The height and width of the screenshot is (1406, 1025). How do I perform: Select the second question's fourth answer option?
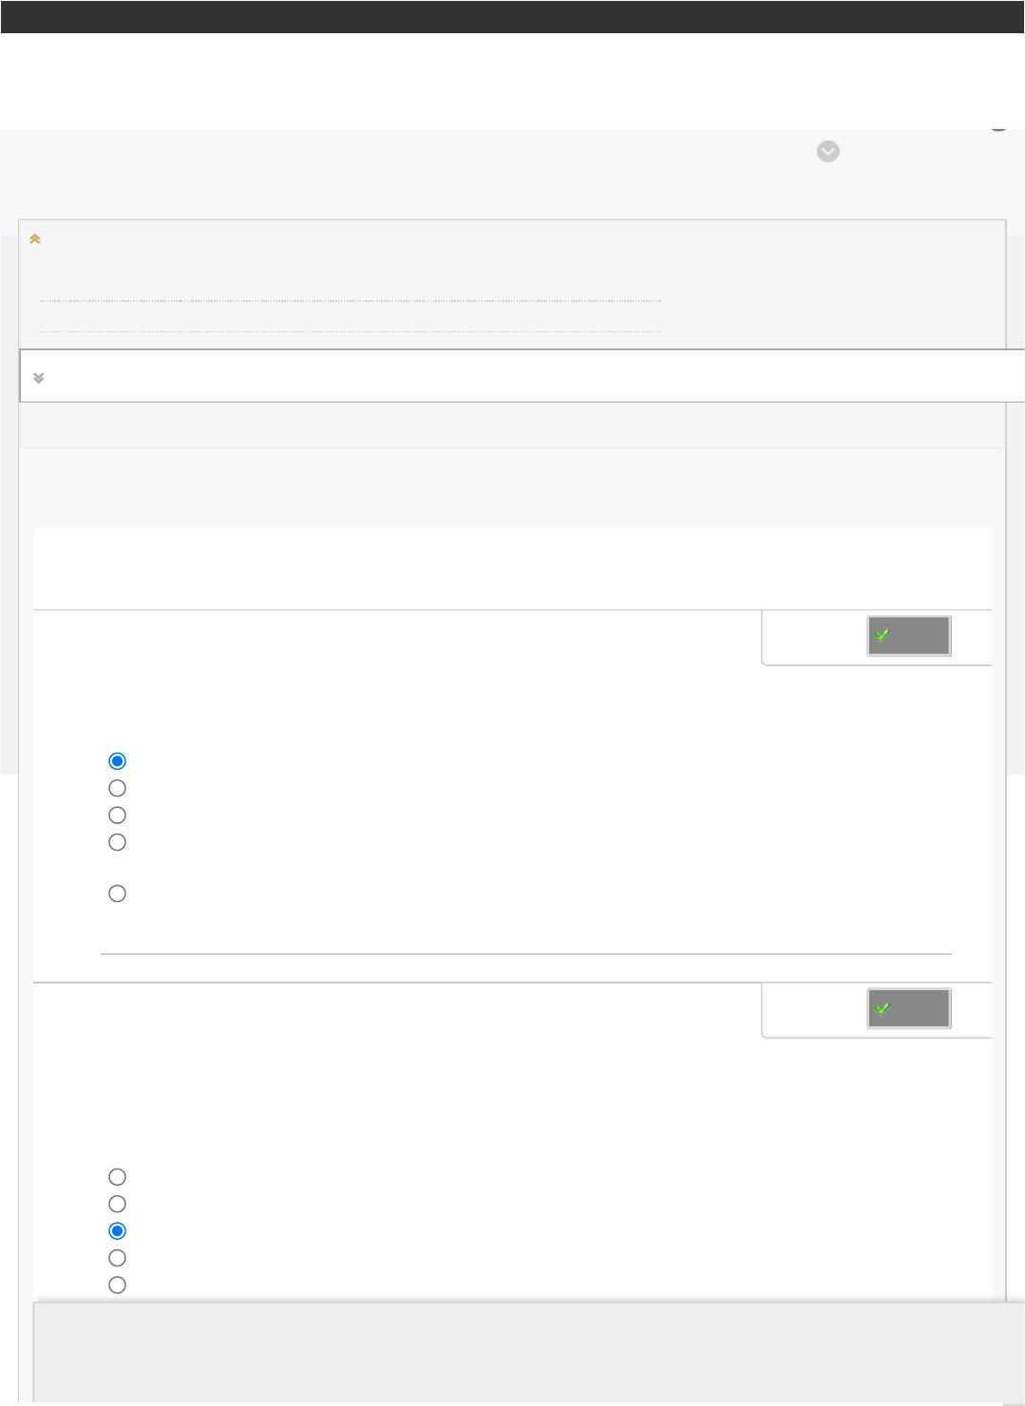click(x=118, y=1258)
